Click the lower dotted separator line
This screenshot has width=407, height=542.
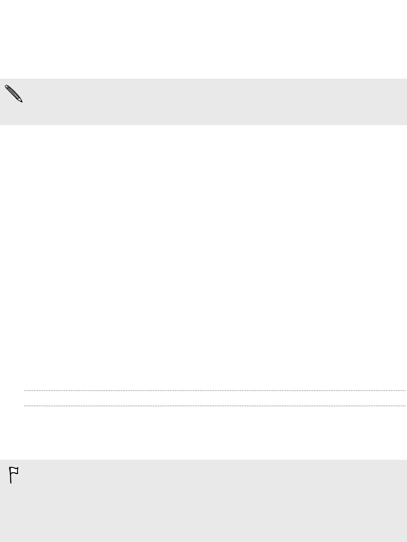pyautogui.click(x=214, y=406)
